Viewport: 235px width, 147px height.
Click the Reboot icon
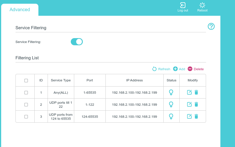click(x=202, y=5)
